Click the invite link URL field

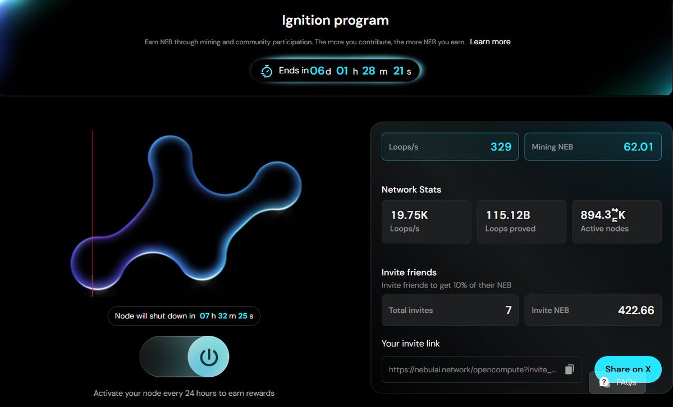482,369
